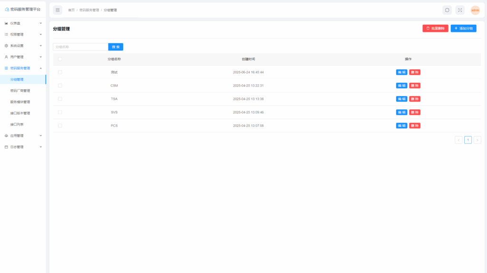Click the 用户管理 person icon in the sidebar

point(6,57)
